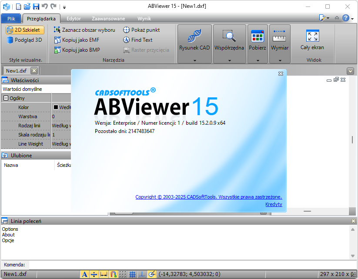Viewport: 358px width, 279px height.
Task: Open the quick access toolbar customize arrow
Action: [64, 7]
